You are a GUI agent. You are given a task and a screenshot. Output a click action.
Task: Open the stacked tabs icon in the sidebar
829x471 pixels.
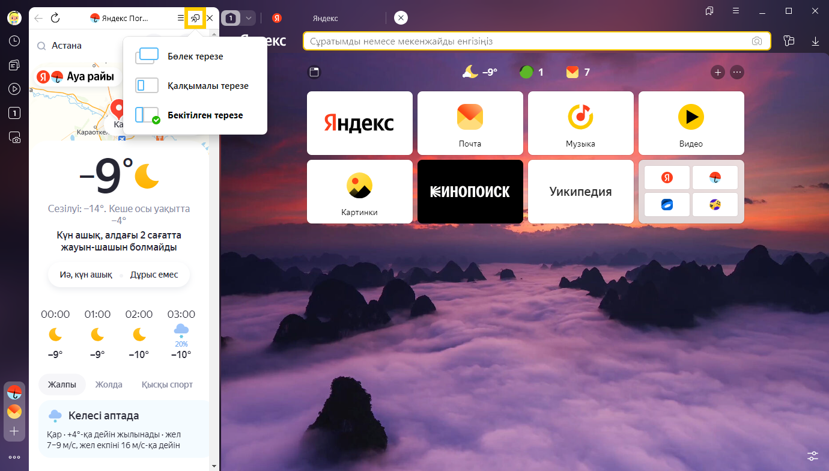click(14, 65)
